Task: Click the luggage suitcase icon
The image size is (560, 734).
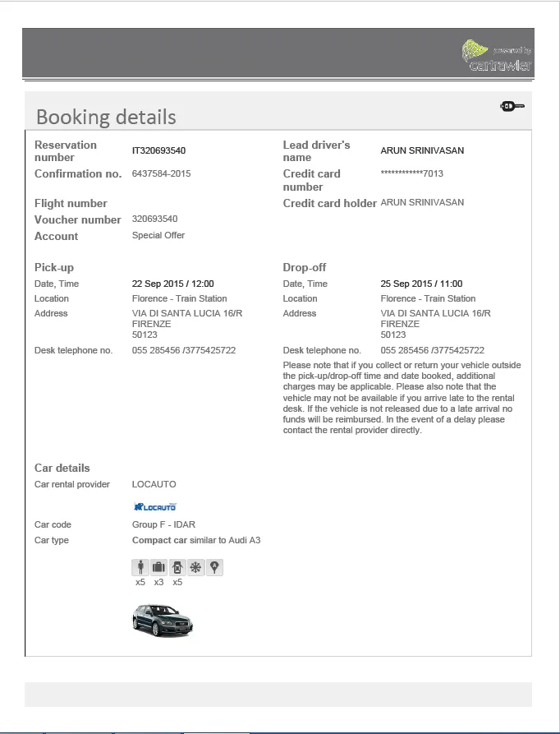Action: (x=159, y=567)
